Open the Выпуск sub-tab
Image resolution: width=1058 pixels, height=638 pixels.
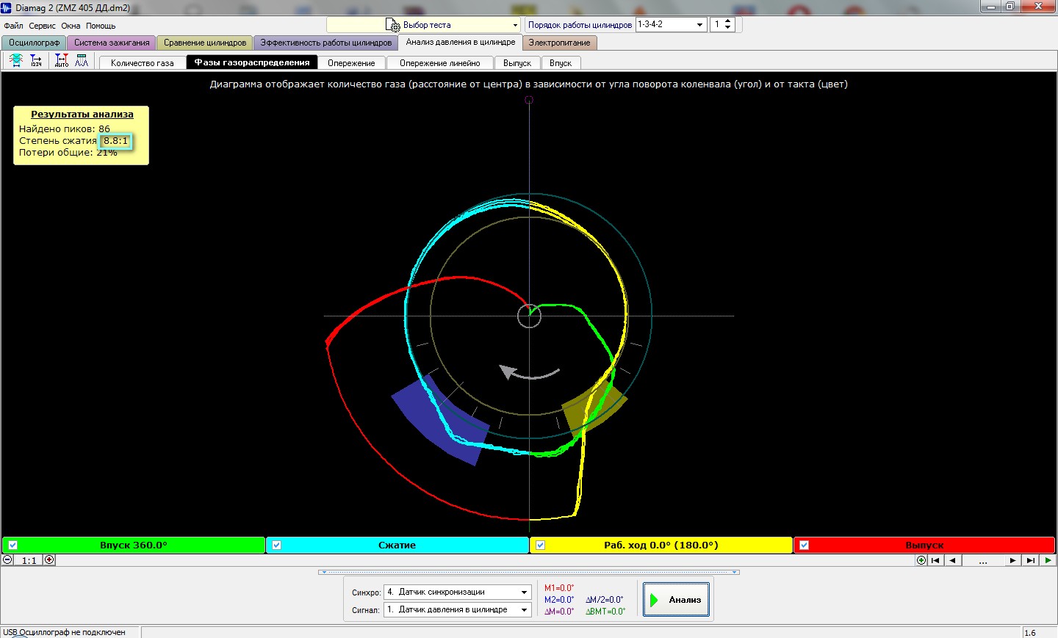(517, 63)
